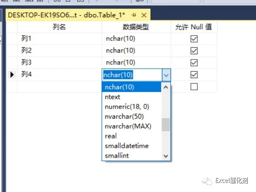Click the 列2 column name cell
The width and height of the screenshot is (256, 192).
(x=59, y=51)
